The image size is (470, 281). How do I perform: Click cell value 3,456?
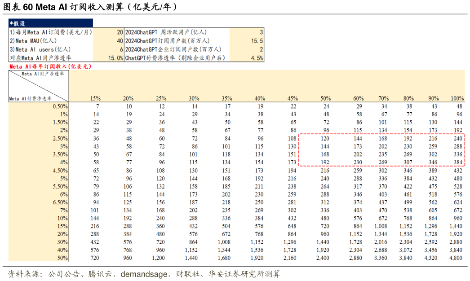click(x=431, y=250)
